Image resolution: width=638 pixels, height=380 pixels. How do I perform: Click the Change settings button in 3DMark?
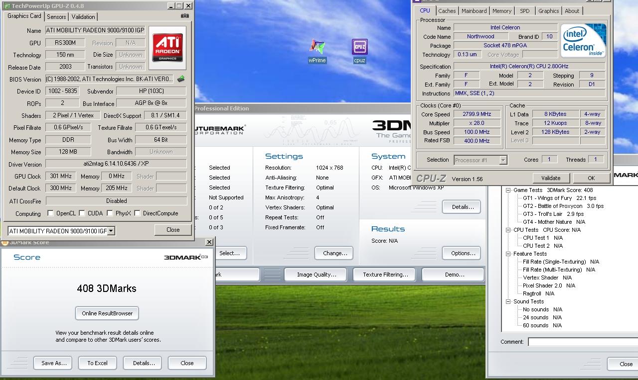point(334,253)
